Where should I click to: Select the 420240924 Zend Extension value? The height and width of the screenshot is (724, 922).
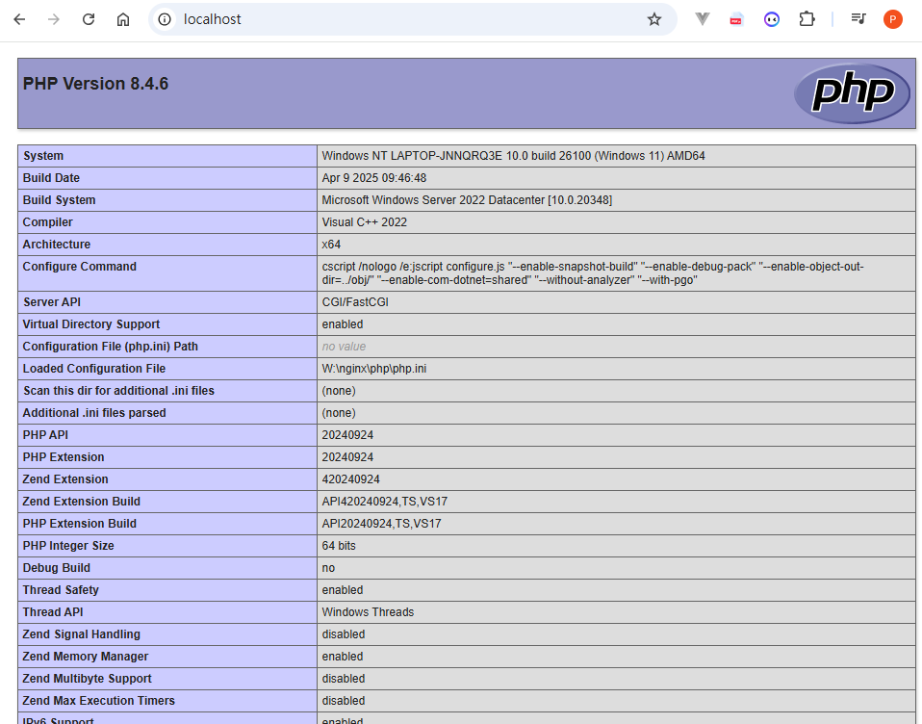tap(350, 479)
